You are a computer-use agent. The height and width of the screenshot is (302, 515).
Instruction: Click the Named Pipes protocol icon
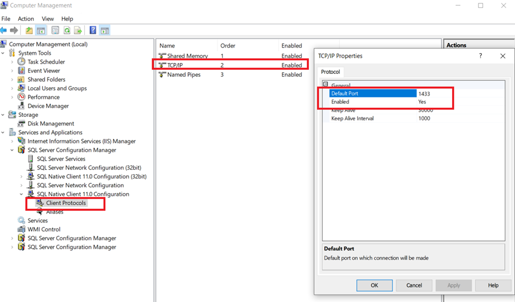pyautogui.click(x=163, y=74)
